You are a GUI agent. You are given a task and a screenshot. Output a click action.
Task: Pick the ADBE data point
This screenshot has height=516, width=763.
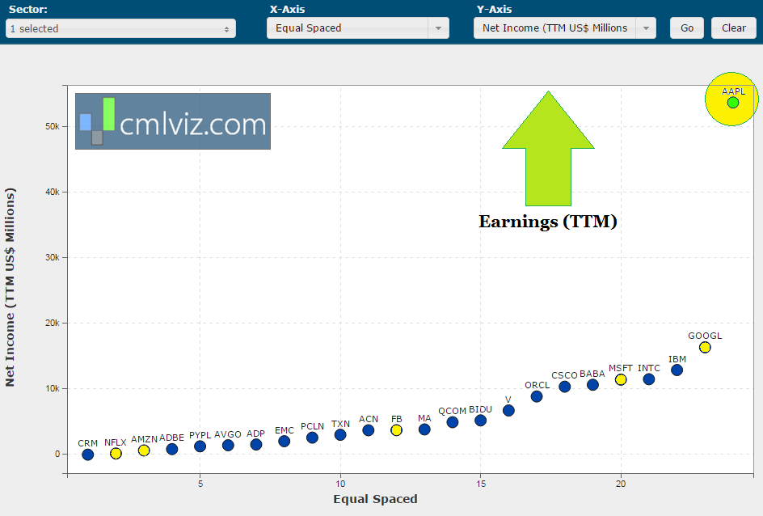coord(172,450)
